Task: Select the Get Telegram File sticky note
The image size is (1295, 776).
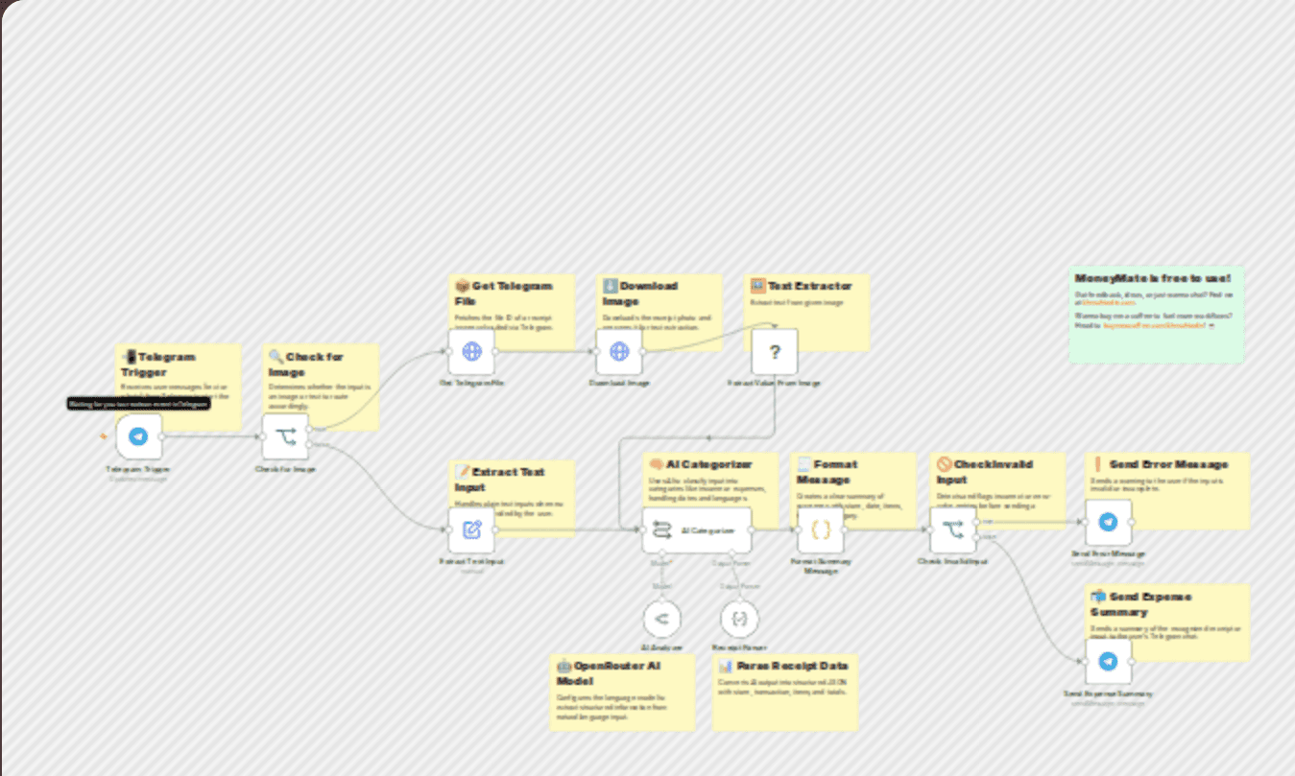Action: click(514, 312)
